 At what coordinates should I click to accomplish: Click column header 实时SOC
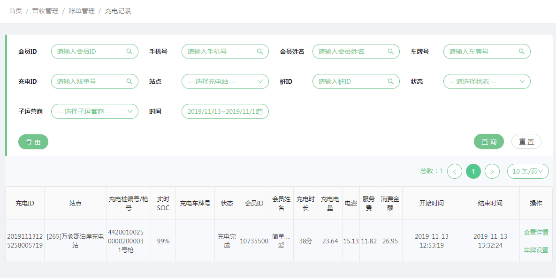163,204
